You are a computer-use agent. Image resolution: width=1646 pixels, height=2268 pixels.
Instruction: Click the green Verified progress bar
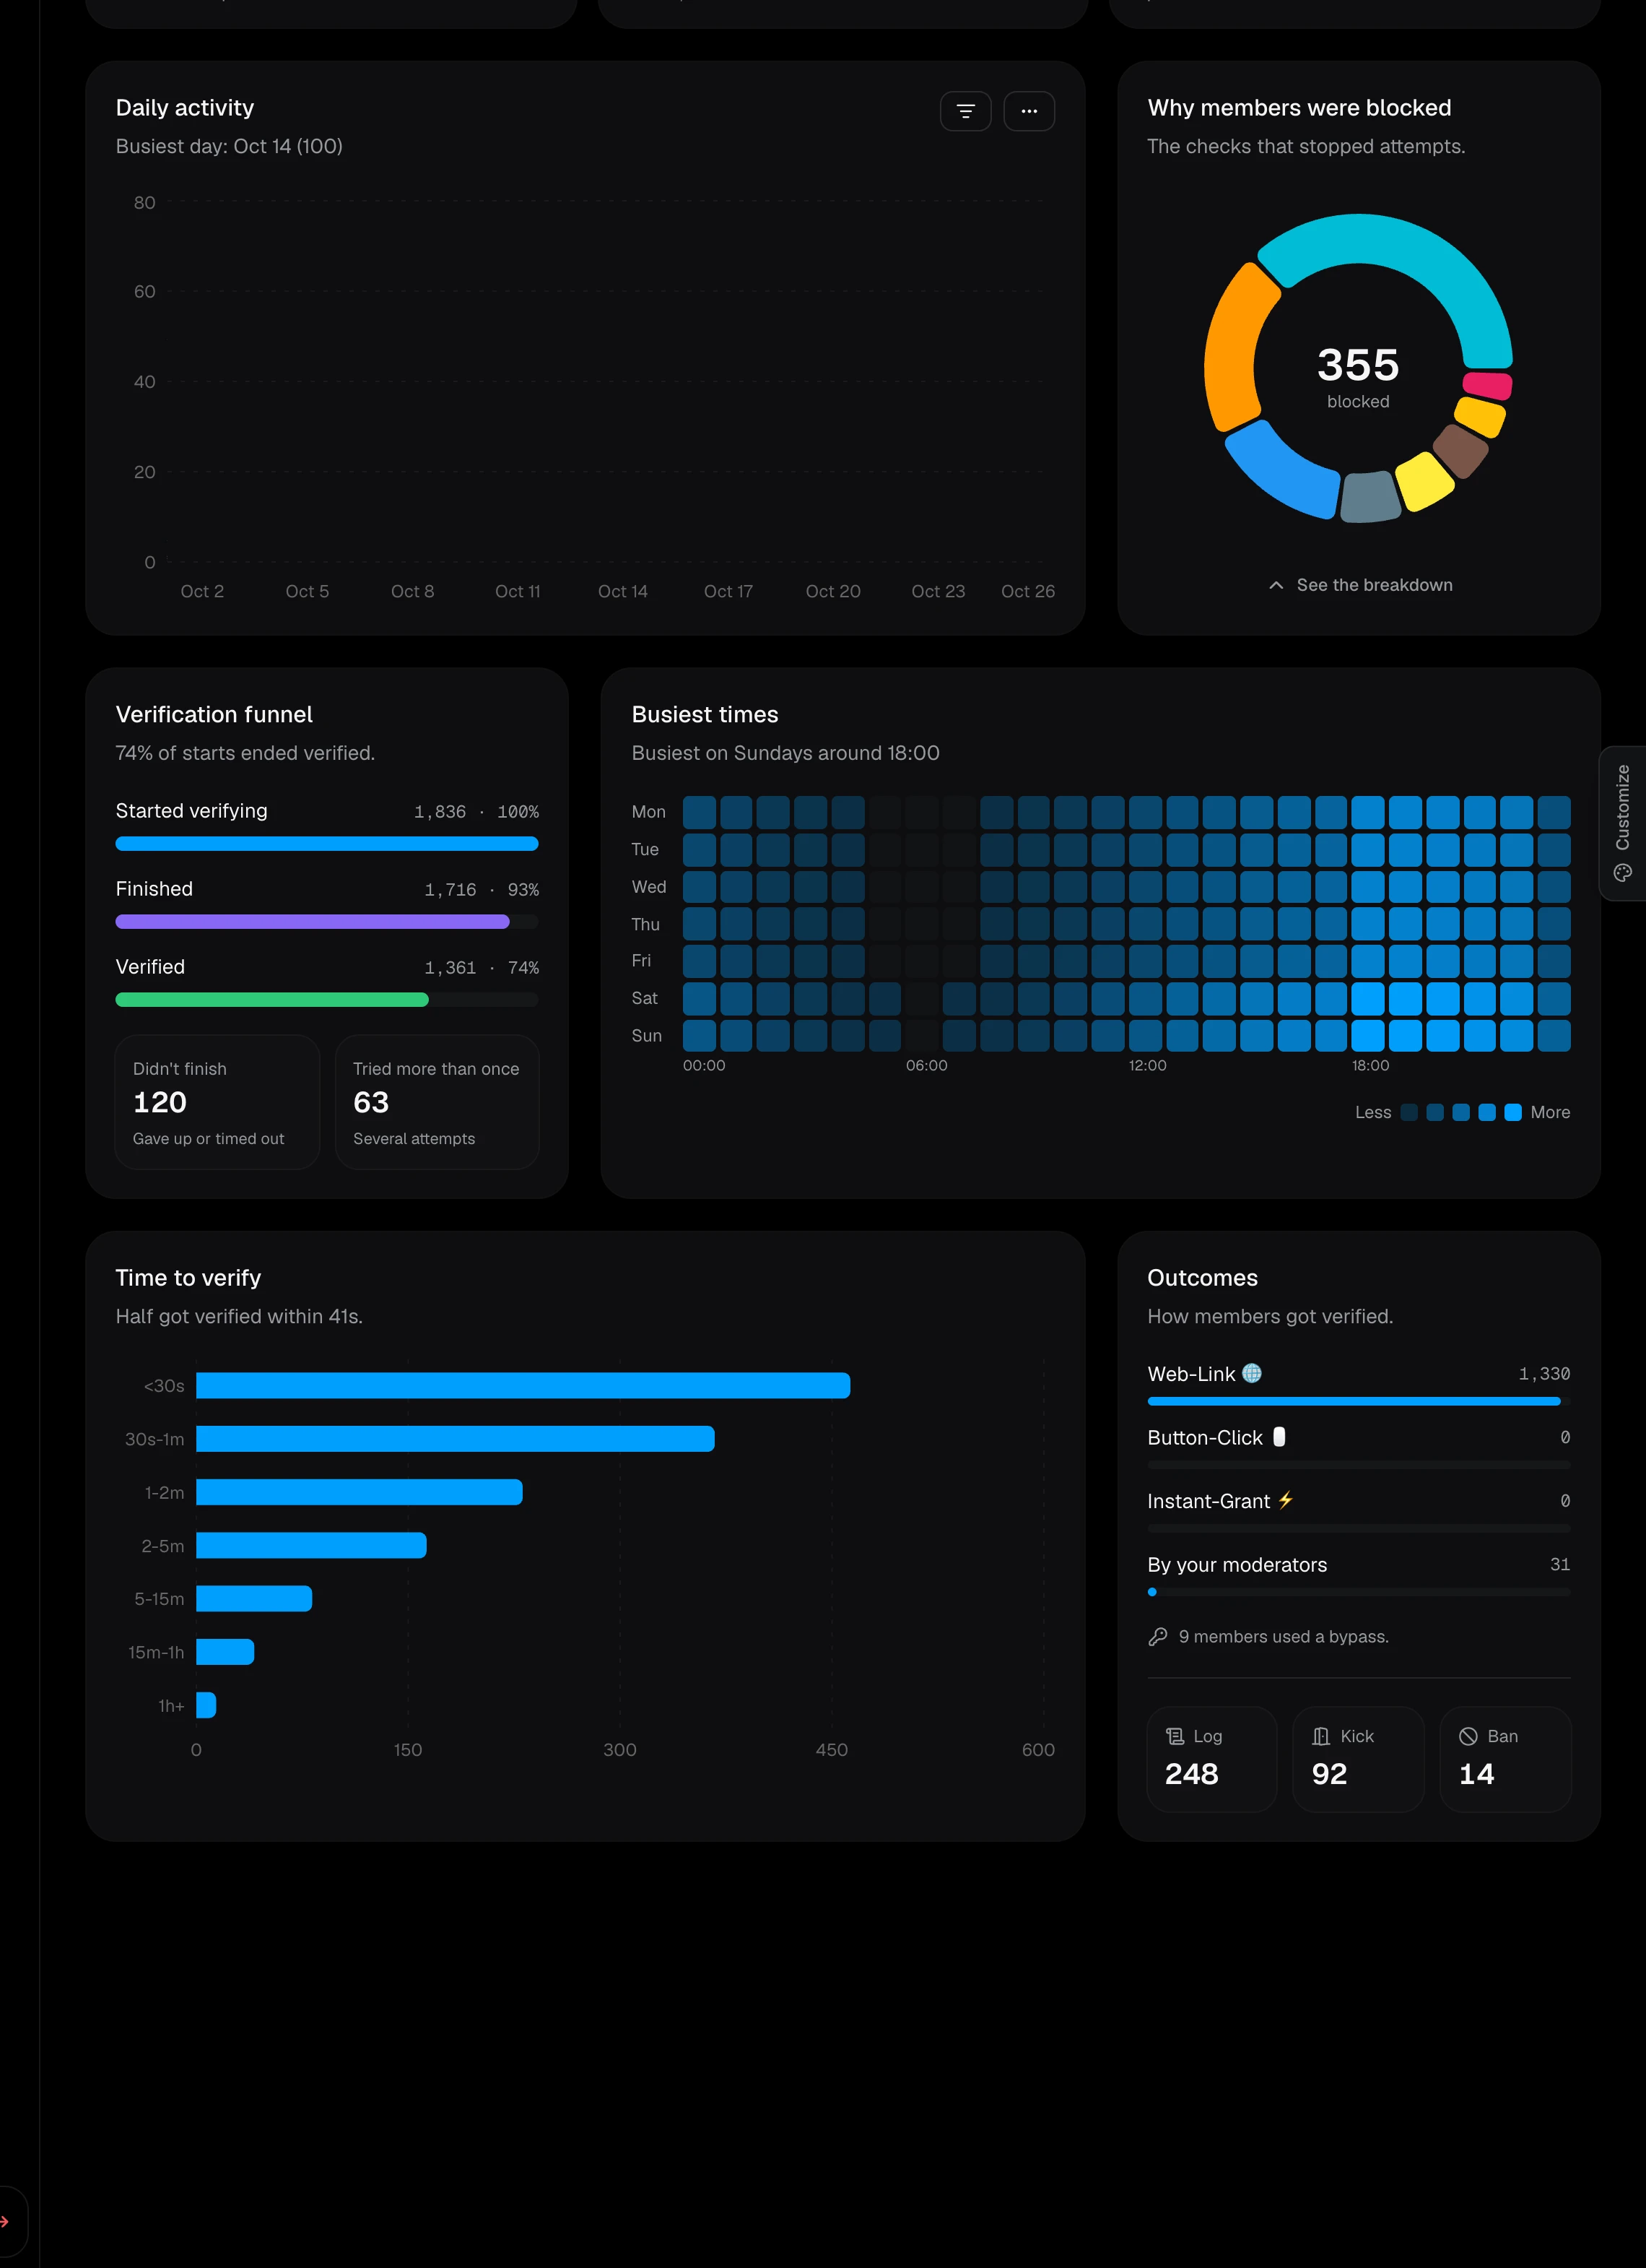click(x=272, y=999)
